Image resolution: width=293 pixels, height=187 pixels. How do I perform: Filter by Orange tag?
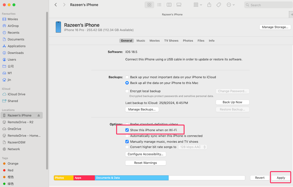point(13,164)
